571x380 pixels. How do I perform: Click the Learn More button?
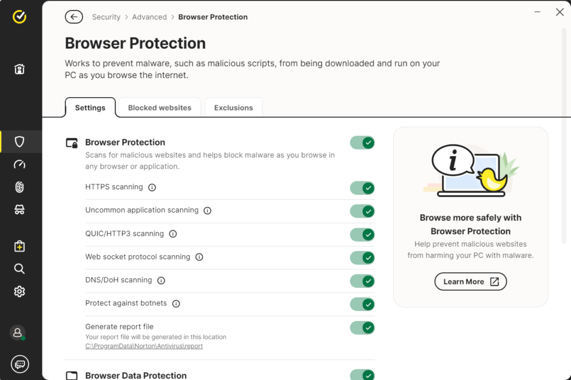pyautogui.click(x=470, y=282)
